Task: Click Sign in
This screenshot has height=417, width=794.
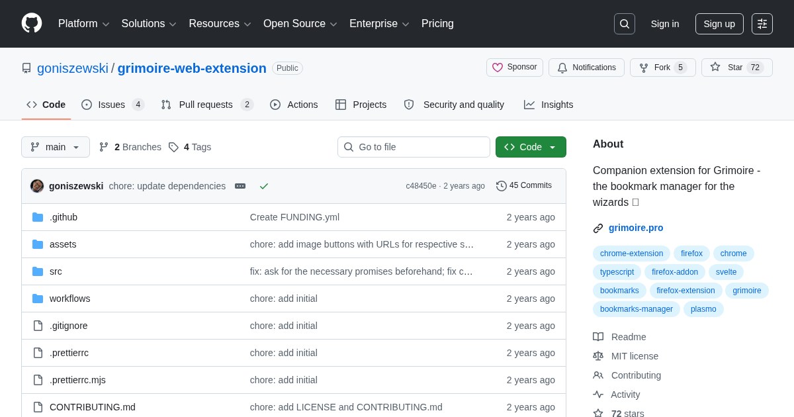Action: [x=665, y=24]
